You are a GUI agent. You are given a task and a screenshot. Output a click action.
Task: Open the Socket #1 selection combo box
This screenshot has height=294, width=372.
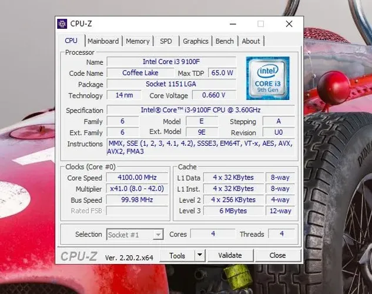(135, 235)
